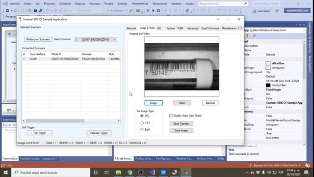Screen dimensions: 314x177
Task: Switch to Scanner SDK app taskbar icon
Action: pyautogui.click(x=186, y=173)
